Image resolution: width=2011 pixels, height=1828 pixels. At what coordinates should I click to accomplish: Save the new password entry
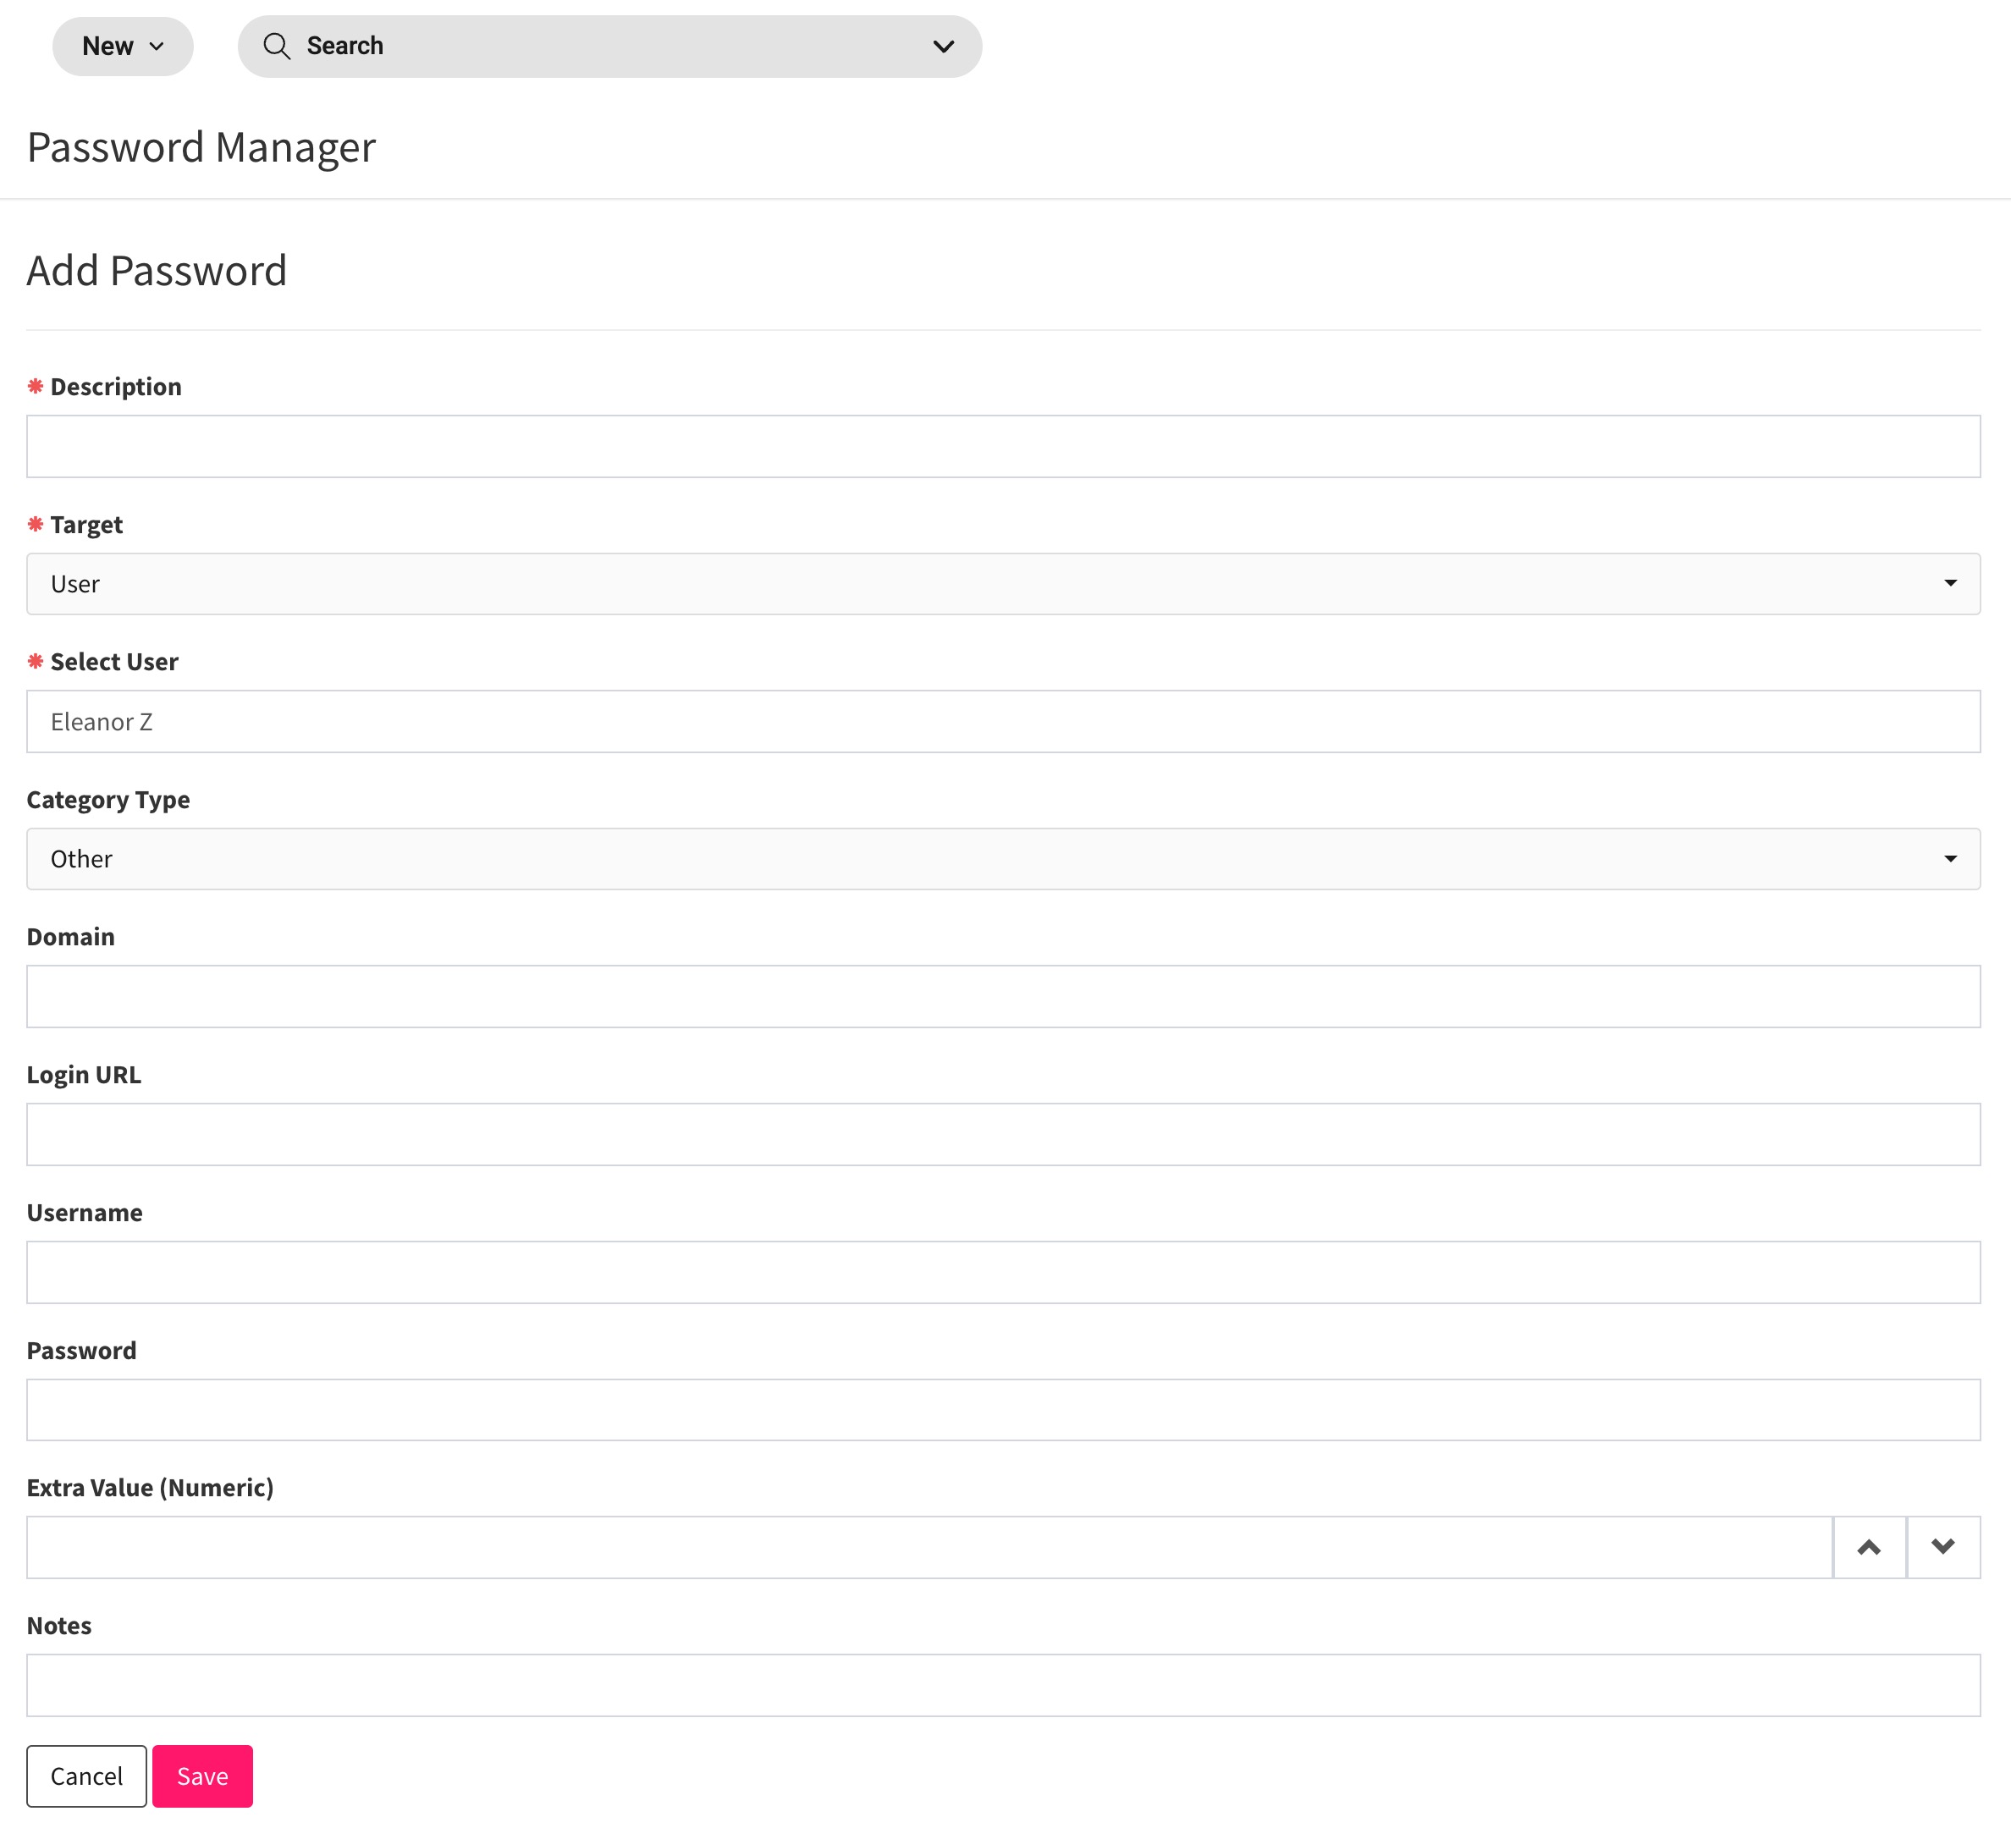(202, 1776)
